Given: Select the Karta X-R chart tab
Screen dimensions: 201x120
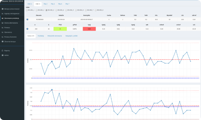Looking at the screenshot, I should (x=31, y=36).
